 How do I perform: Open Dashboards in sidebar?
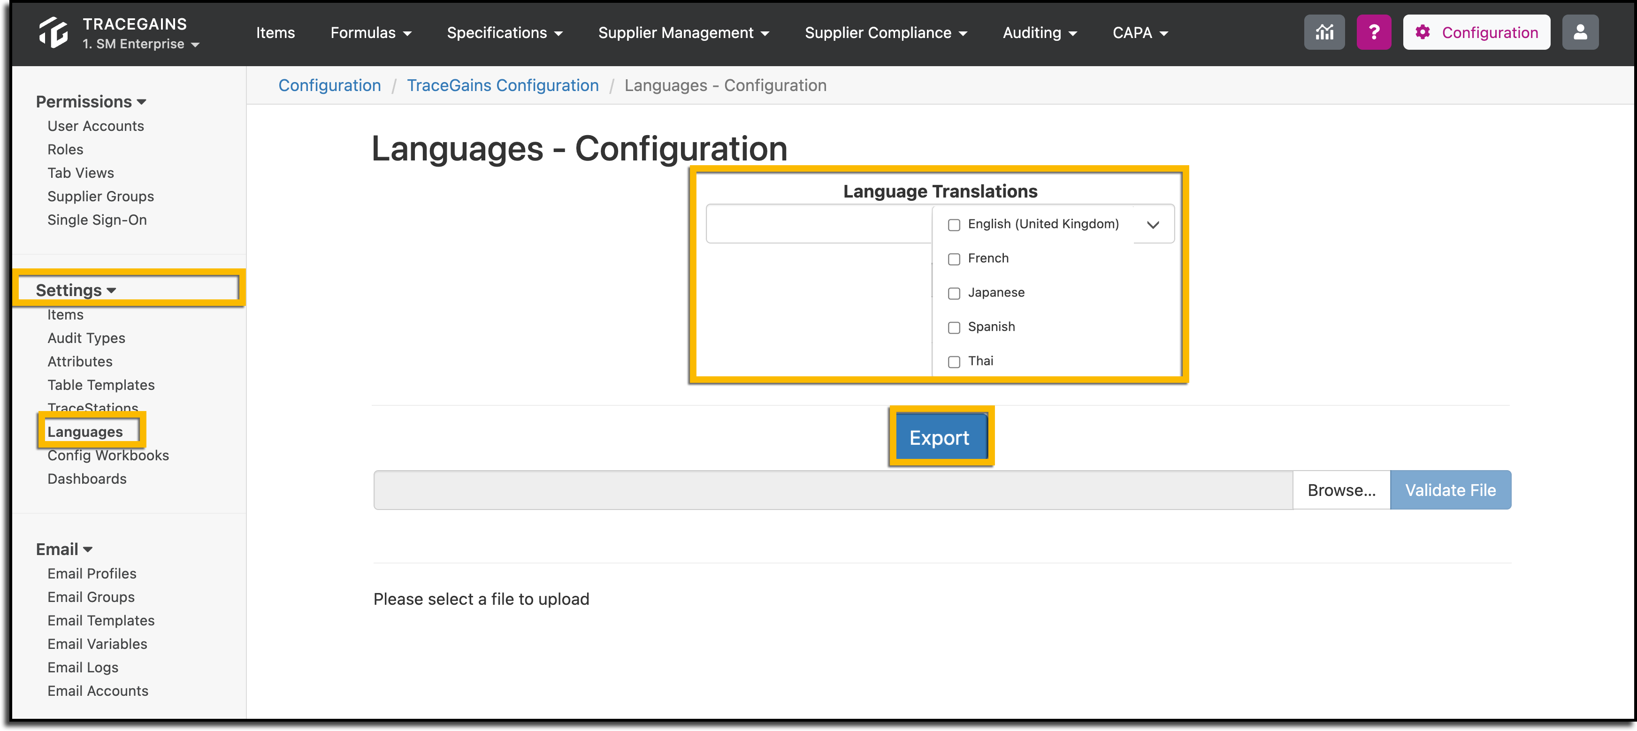coord(86,479)
